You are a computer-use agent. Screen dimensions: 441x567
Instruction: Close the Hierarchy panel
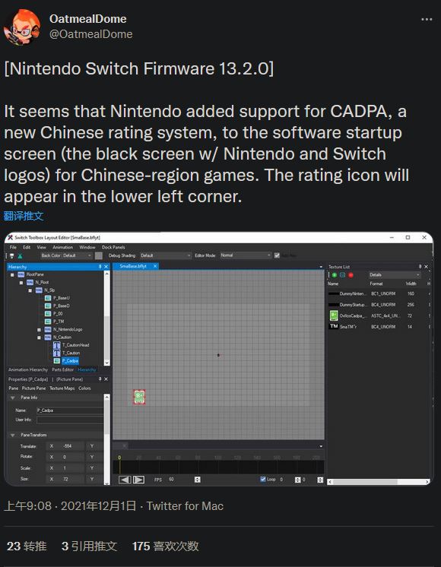pos(106,267)
